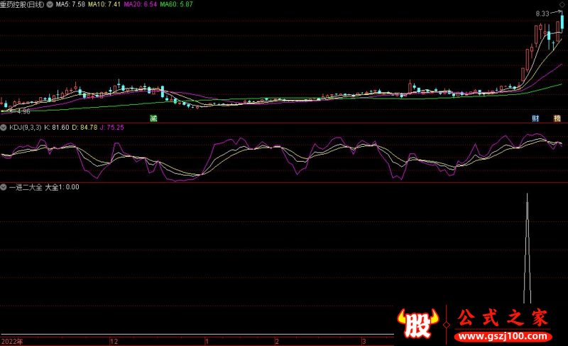This screenshot has width=568, height=346.
Task: Select the yellow MA10: 7.41 label
Action: [103, 4]
